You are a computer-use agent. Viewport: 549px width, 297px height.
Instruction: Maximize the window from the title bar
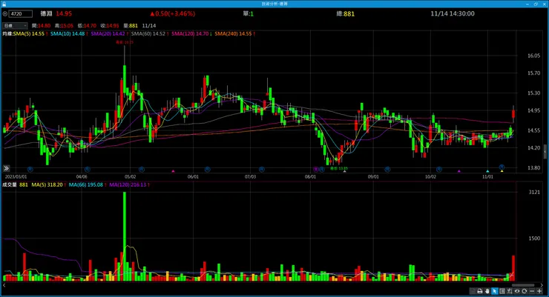536,4
